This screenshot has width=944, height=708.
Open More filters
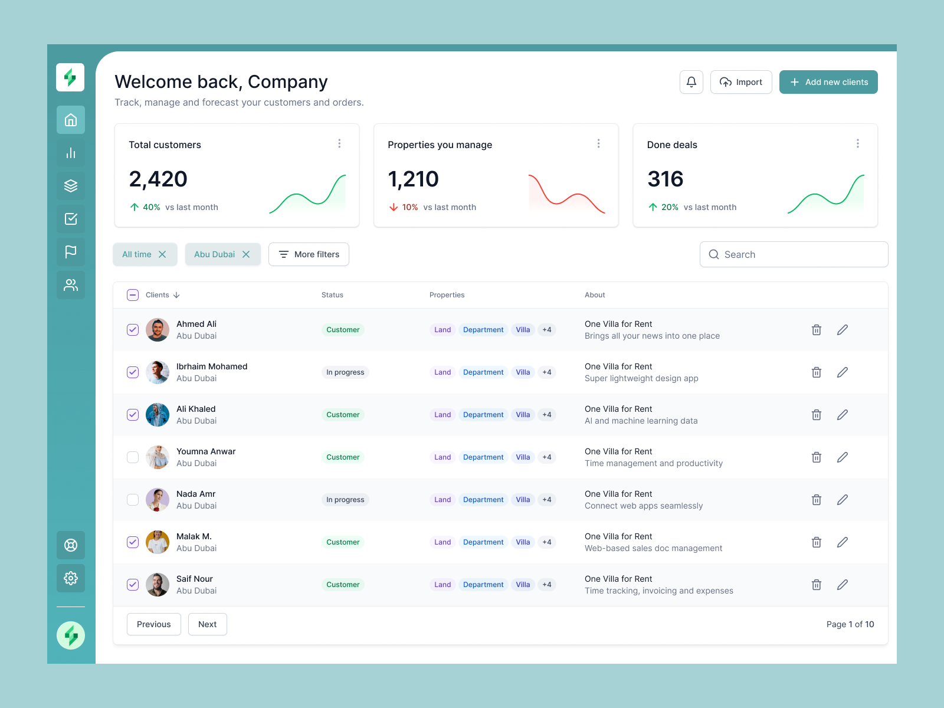pyautogui.click(x=309, y=254)
